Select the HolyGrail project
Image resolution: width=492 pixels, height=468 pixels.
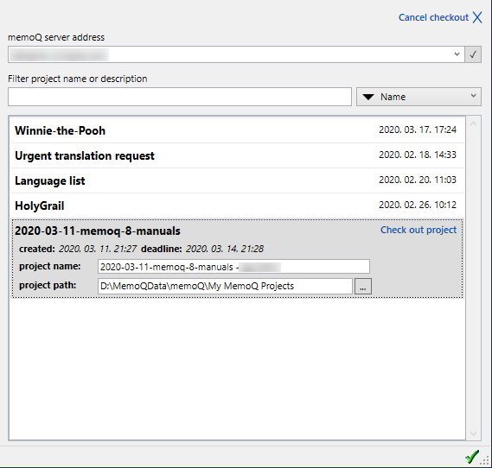237,206
